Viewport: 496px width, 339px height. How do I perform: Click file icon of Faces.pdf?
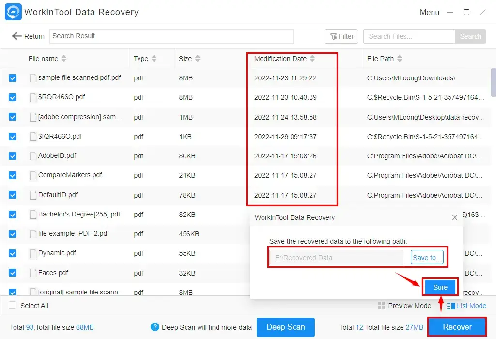click(33, 273)
